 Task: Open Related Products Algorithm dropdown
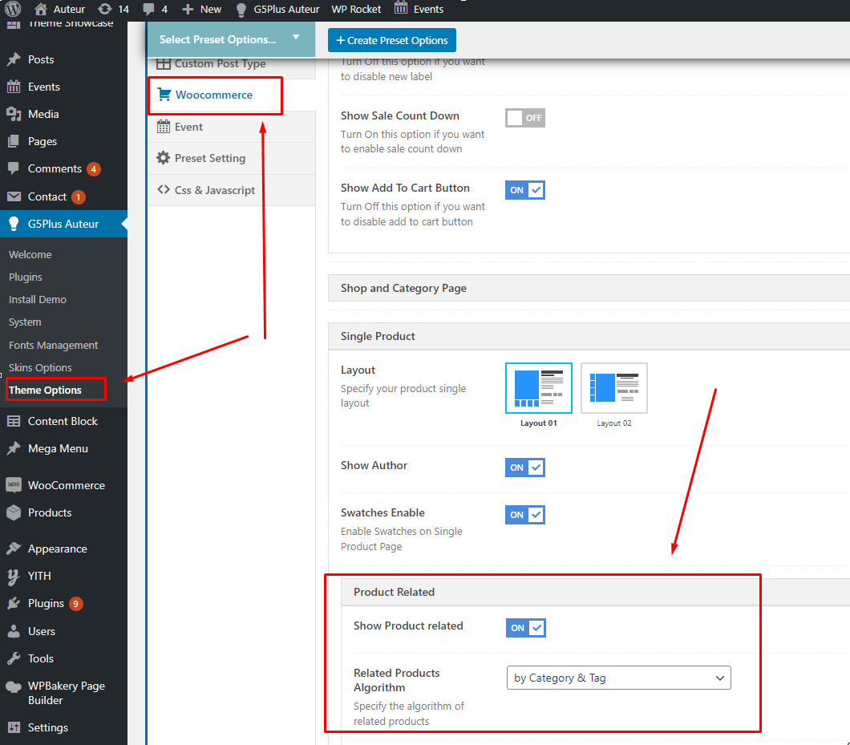point(618,678)
